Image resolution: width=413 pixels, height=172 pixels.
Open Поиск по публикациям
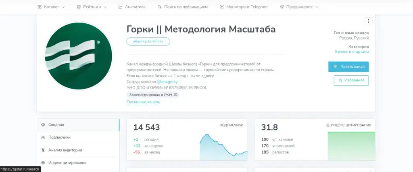point(183,7)
